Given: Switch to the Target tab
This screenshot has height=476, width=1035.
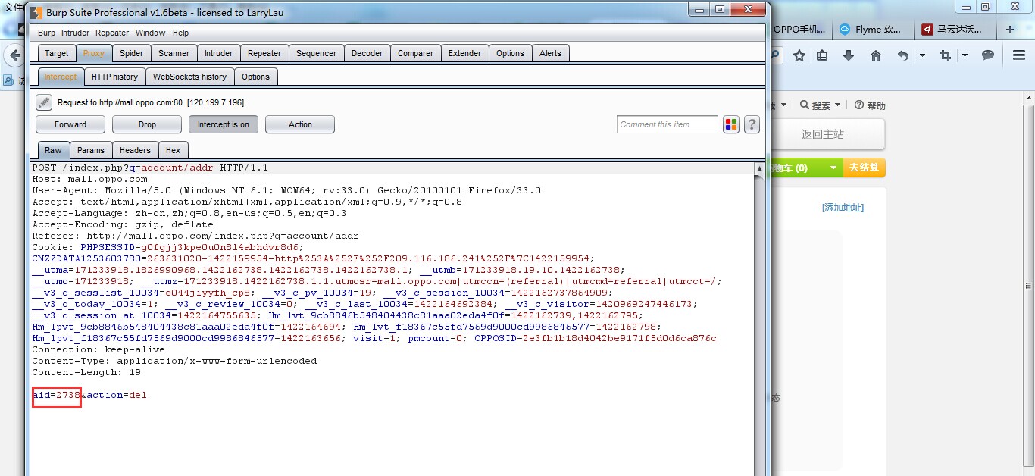Looking at the screenshot, I should coord(56,53).
